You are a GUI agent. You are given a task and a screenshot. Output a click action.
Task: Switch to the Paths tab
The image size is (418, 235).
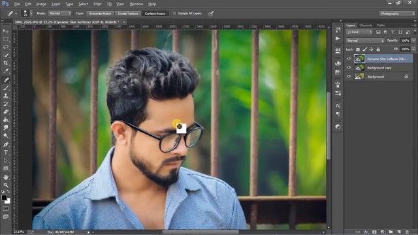point(381,25)
